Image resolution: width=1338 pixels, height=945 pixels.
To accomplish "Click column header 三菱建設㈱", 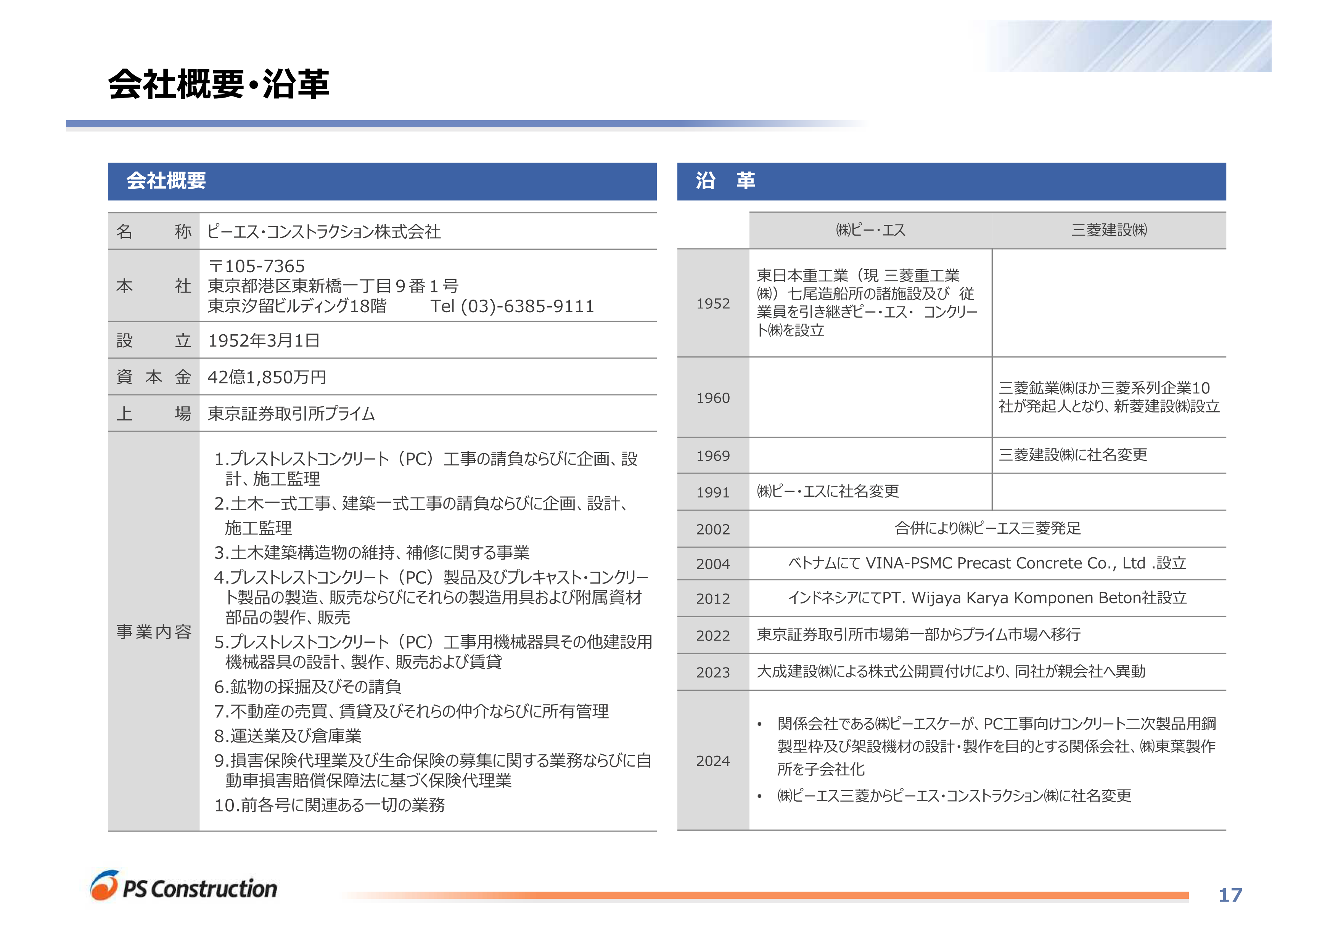I will pyautogui.click(x=1109, y=231).
